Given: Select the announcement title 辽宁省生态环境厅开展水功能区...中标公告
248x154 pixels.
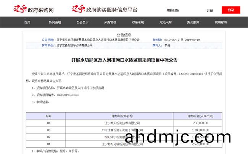Looking at the screenshot, I should (98, 40).
